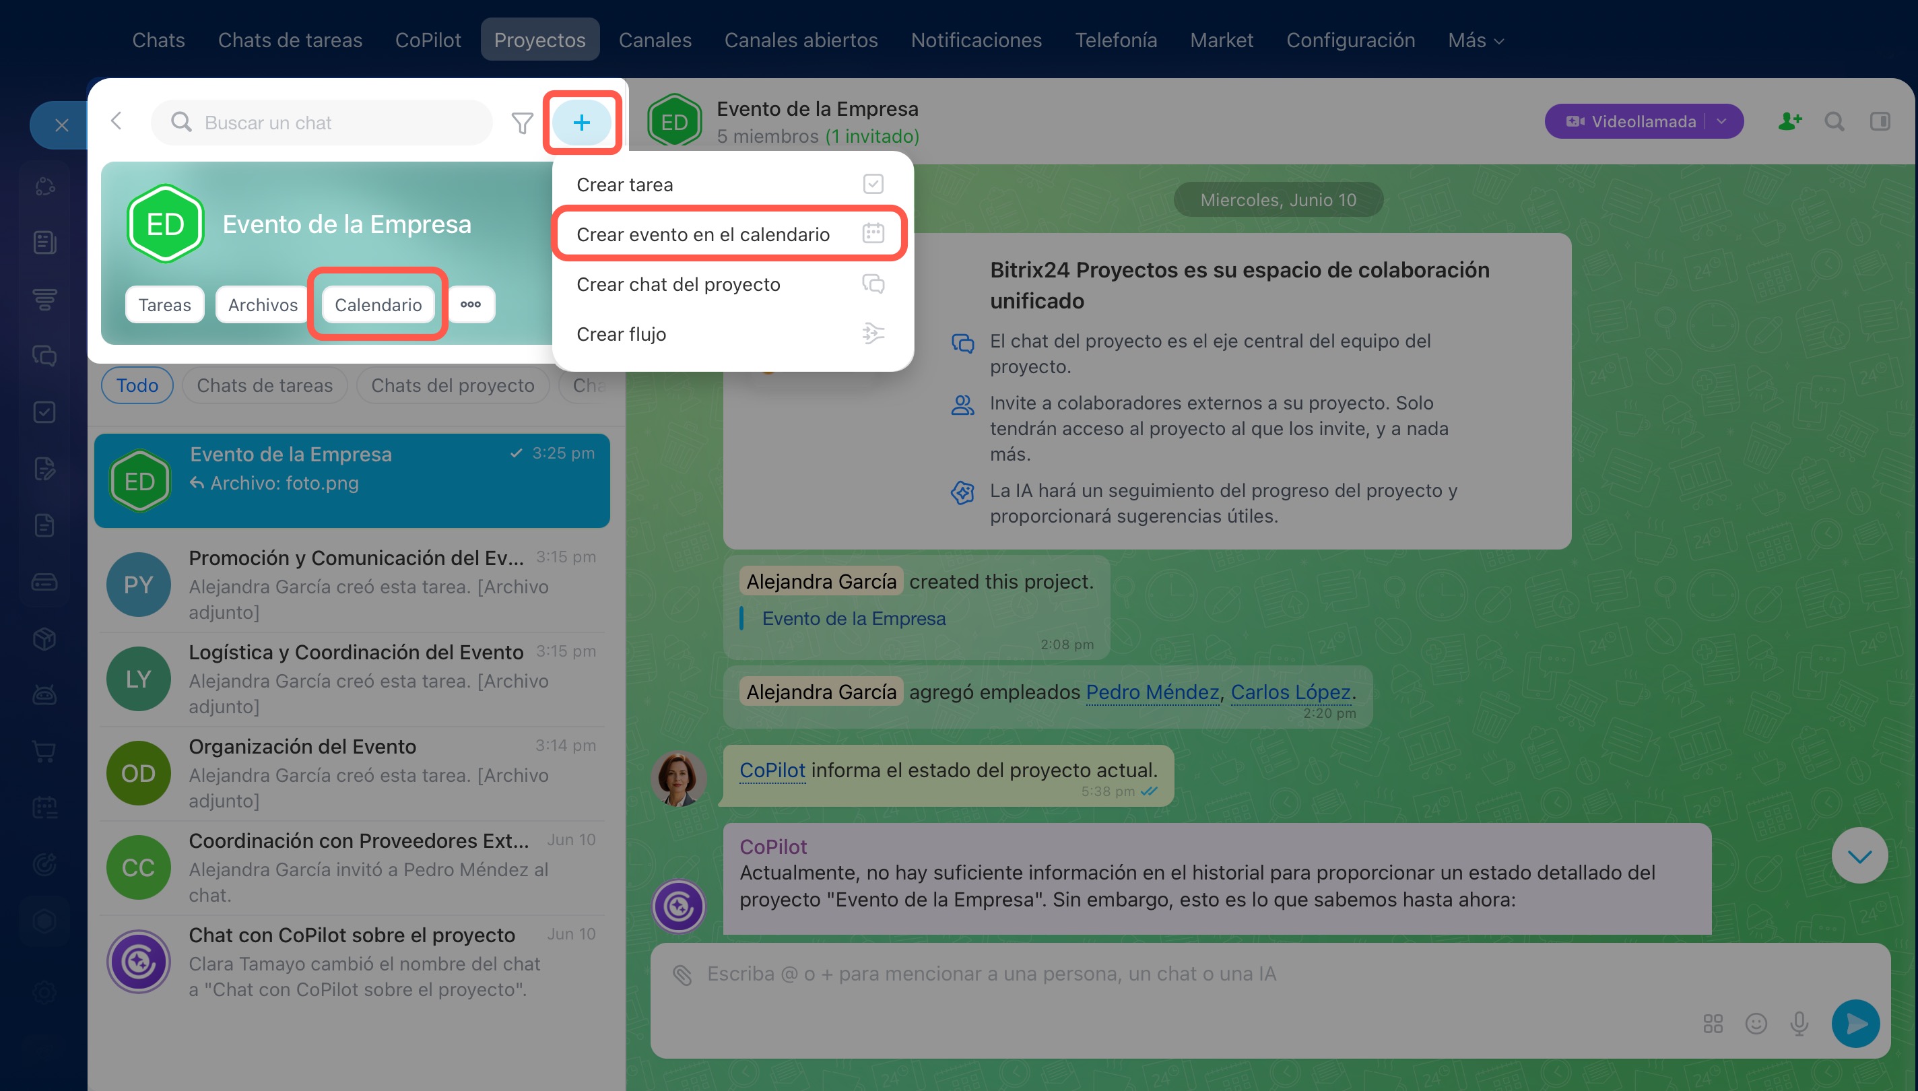Toggle the chat sidebar panel icon
Viewport: 1918px width, 1091px height.
coord(1880,121)
